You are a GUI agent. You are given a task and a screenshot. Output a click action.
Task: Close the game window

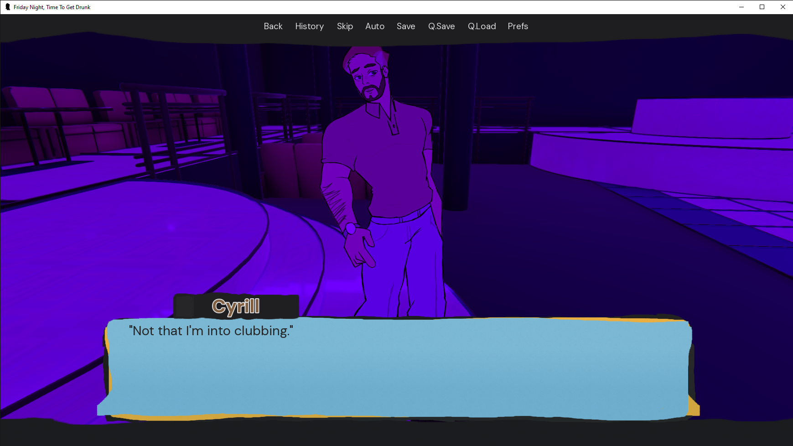coord(783,7)
